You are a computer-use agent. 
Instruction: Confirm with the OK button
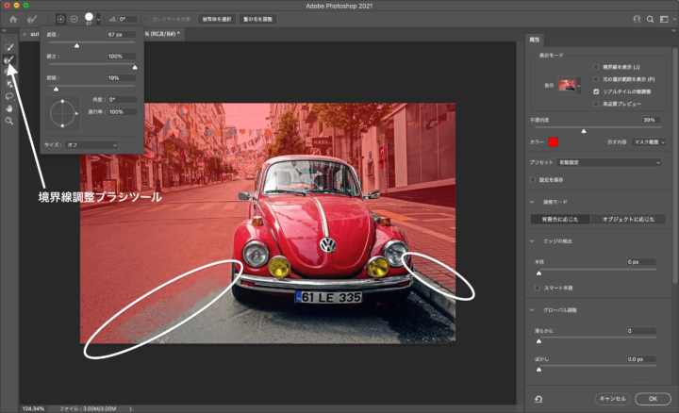[x=653, y=399]
